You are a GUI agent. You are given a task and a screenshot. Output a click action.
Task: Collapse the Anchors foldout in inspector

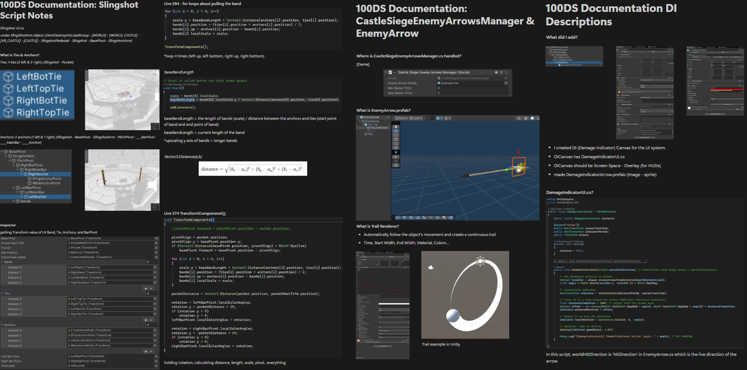point(2,325)
